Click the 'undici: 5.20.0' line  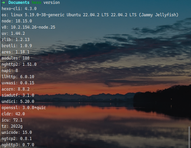(18, 101)
